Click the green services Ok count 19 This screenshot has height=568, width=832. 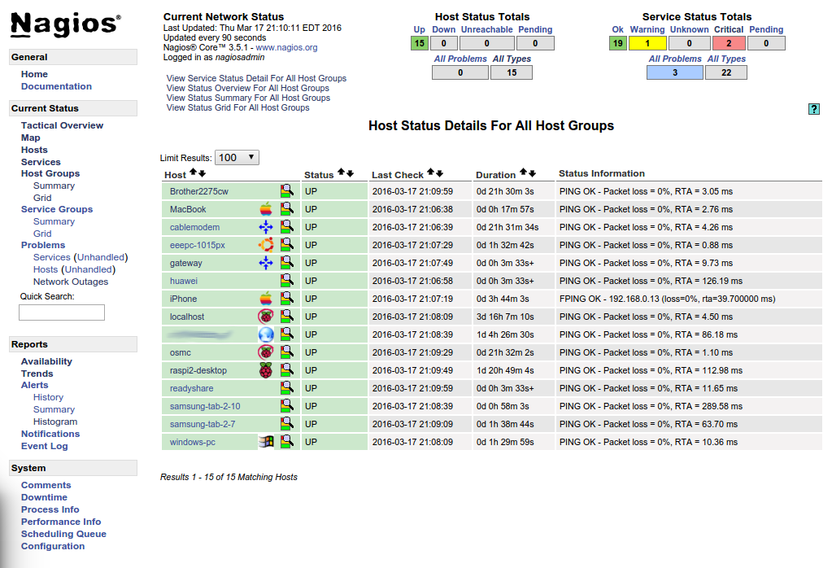(x=617, y=43)
